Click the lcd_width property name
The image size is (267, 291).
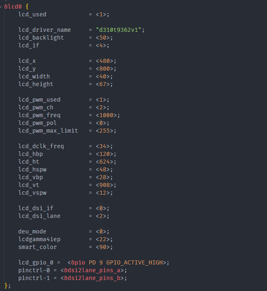34,76
